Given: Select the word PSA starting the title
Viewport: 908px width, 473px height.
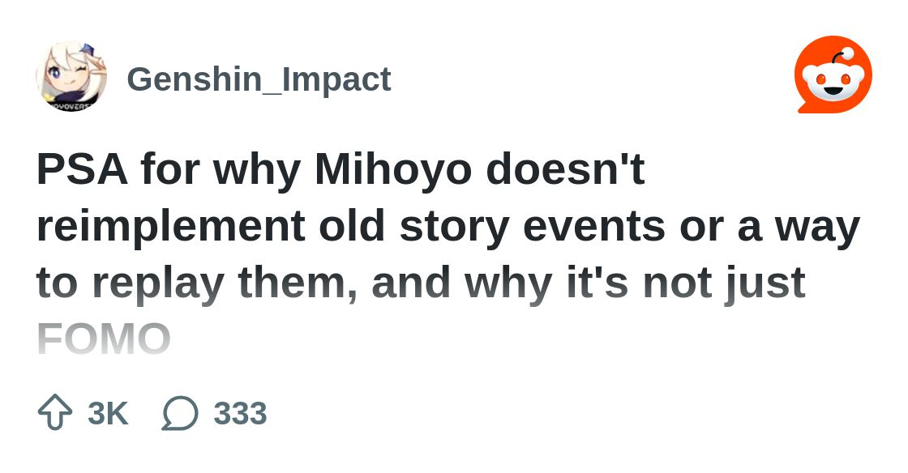Looking at the screenshot, I should click(x=82, y=170).
